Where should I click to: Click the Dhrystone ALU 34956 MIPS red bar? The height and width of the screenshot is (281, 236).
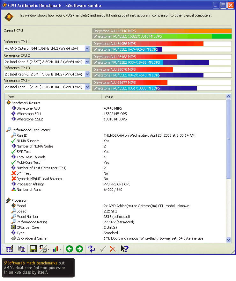click(x=162, y=44)
